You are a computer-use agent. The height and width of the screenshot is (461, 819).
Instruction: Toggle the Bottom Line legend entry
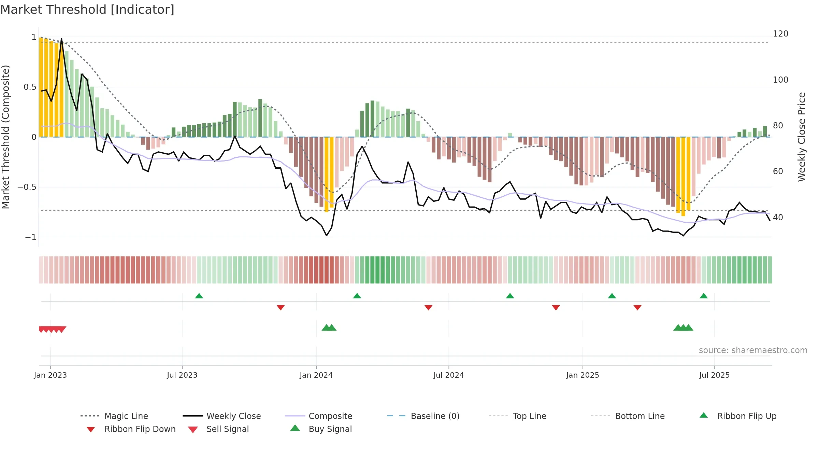tap(628, 416)
